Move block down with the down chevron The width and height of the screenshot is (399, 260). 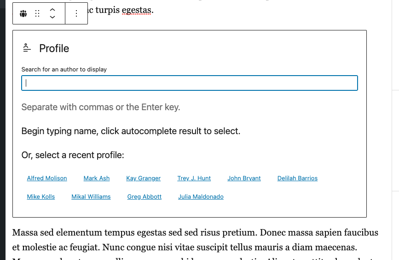pyautogui.click(x=52, y=17)
